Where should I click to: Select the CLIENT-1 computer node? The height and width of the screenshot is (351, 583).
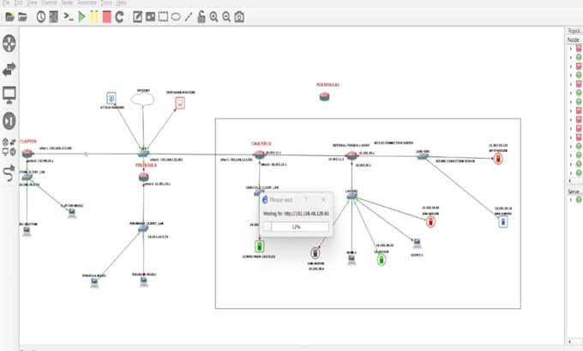click(x=417, y=244)
